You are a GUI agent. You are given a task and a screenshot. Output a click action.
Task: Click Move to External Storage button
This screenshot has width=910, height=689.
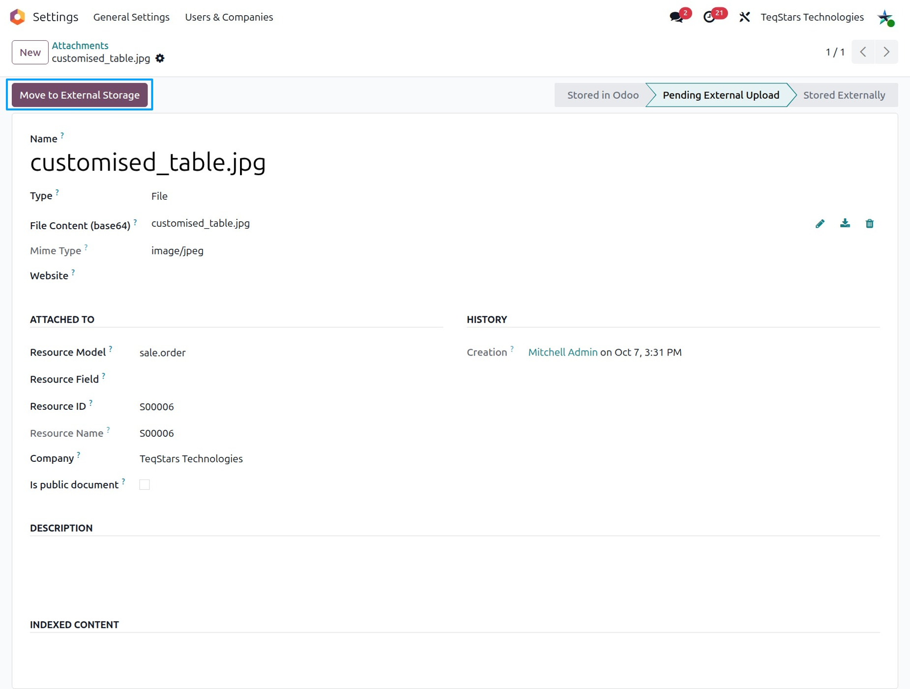(80, 95)
